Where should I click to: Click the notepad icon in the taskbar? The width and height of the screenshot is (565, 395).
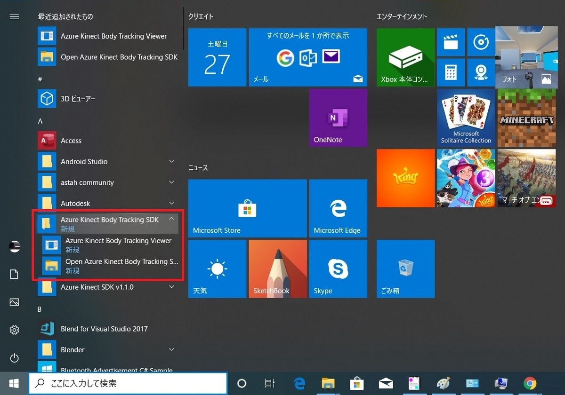(414, 383)
